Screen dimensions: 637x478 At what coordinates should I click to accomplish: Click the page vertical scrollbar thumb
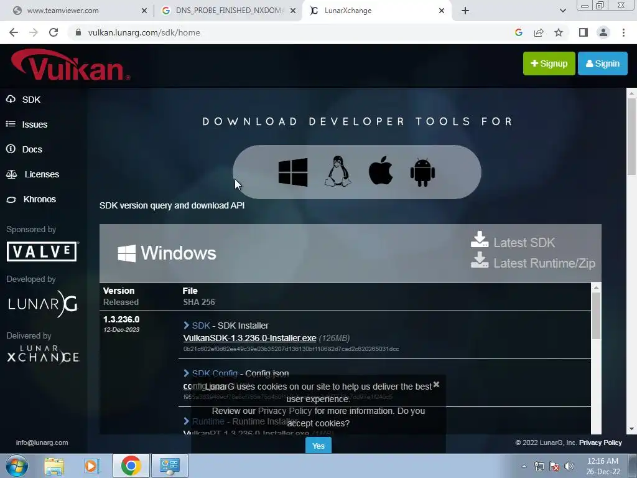click(x=631, y=136)
